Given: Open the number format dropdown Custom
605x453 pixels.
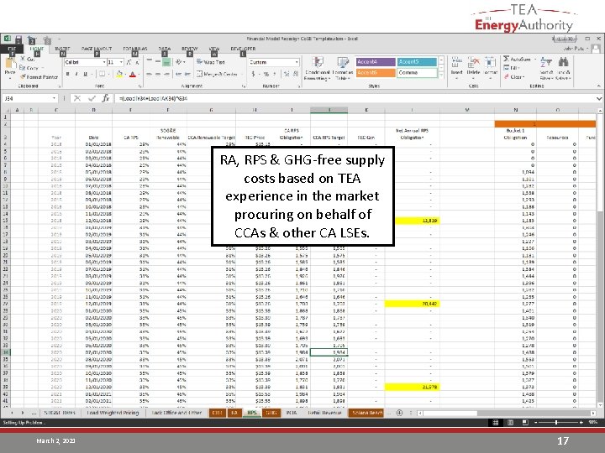Looking at the screenshot, I should click(297, 62).
